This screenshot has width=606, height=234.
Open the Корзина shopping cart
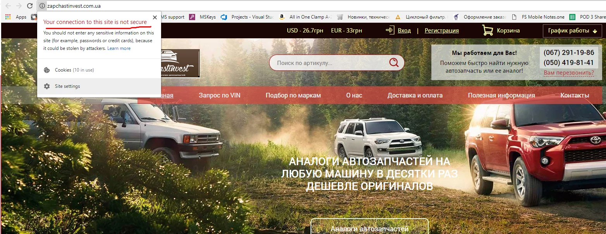click(501, 30)
